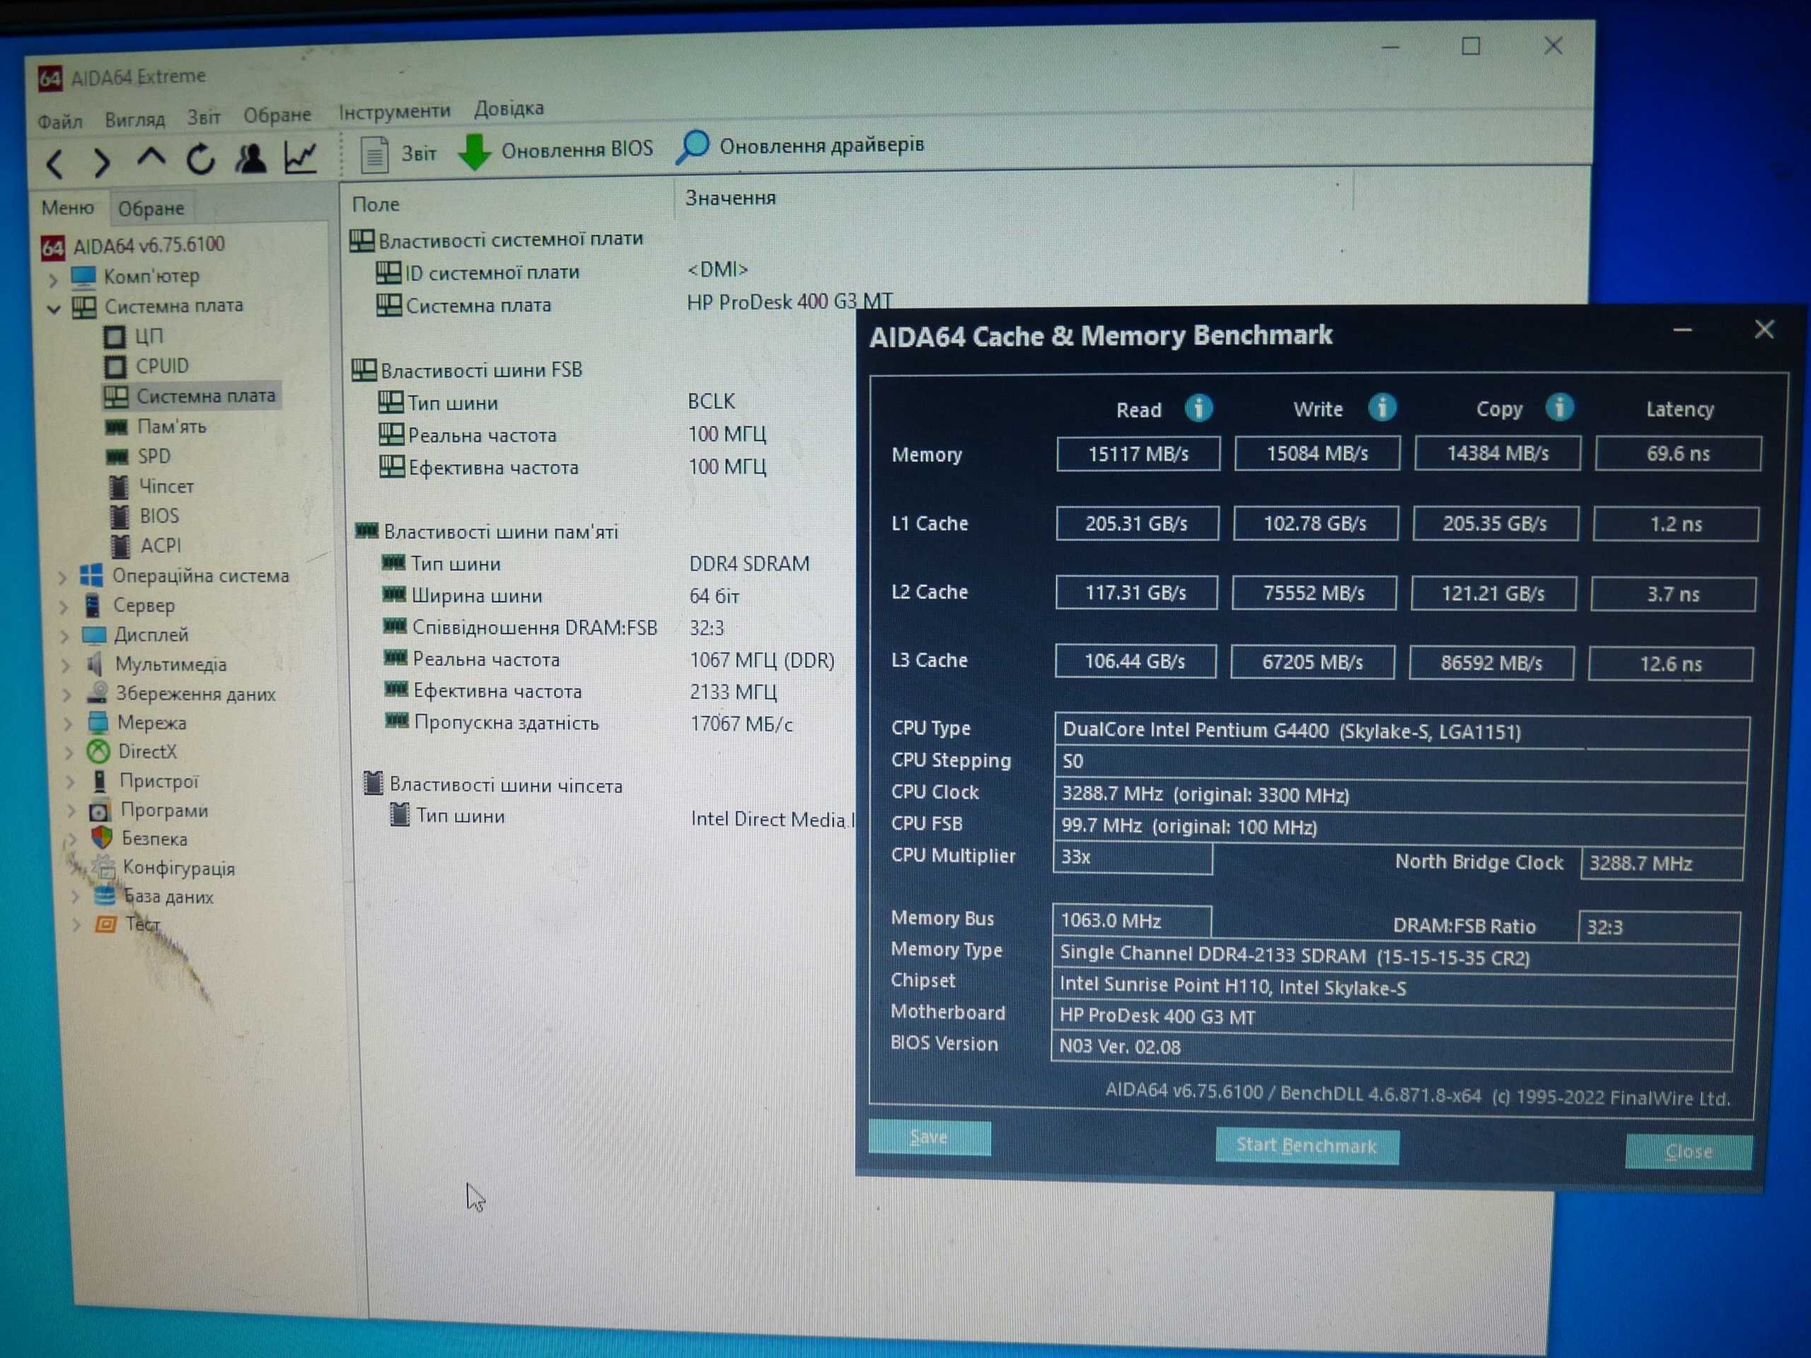Image resolution: width=1811 pixels, height=1358 pixels.
Task: Click the Forward navigation arrow in toolbar
Action: 102,163
